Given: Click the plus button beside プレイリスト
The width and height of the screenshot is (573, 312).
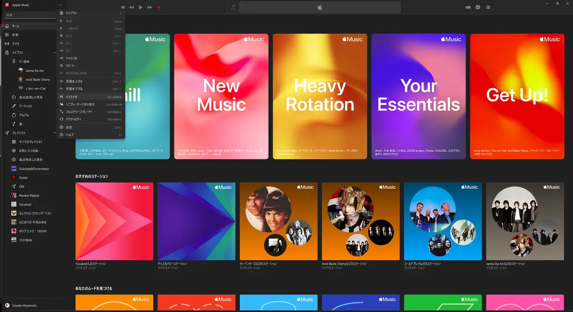Looking at the screenshot, I should tap(54, 133).
